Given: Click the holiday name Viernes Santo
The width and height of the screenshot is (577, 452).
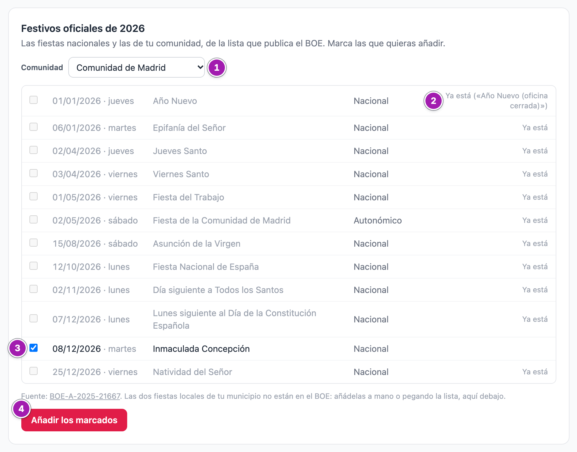Looking at the screenshot, I should tap(181, 174).
